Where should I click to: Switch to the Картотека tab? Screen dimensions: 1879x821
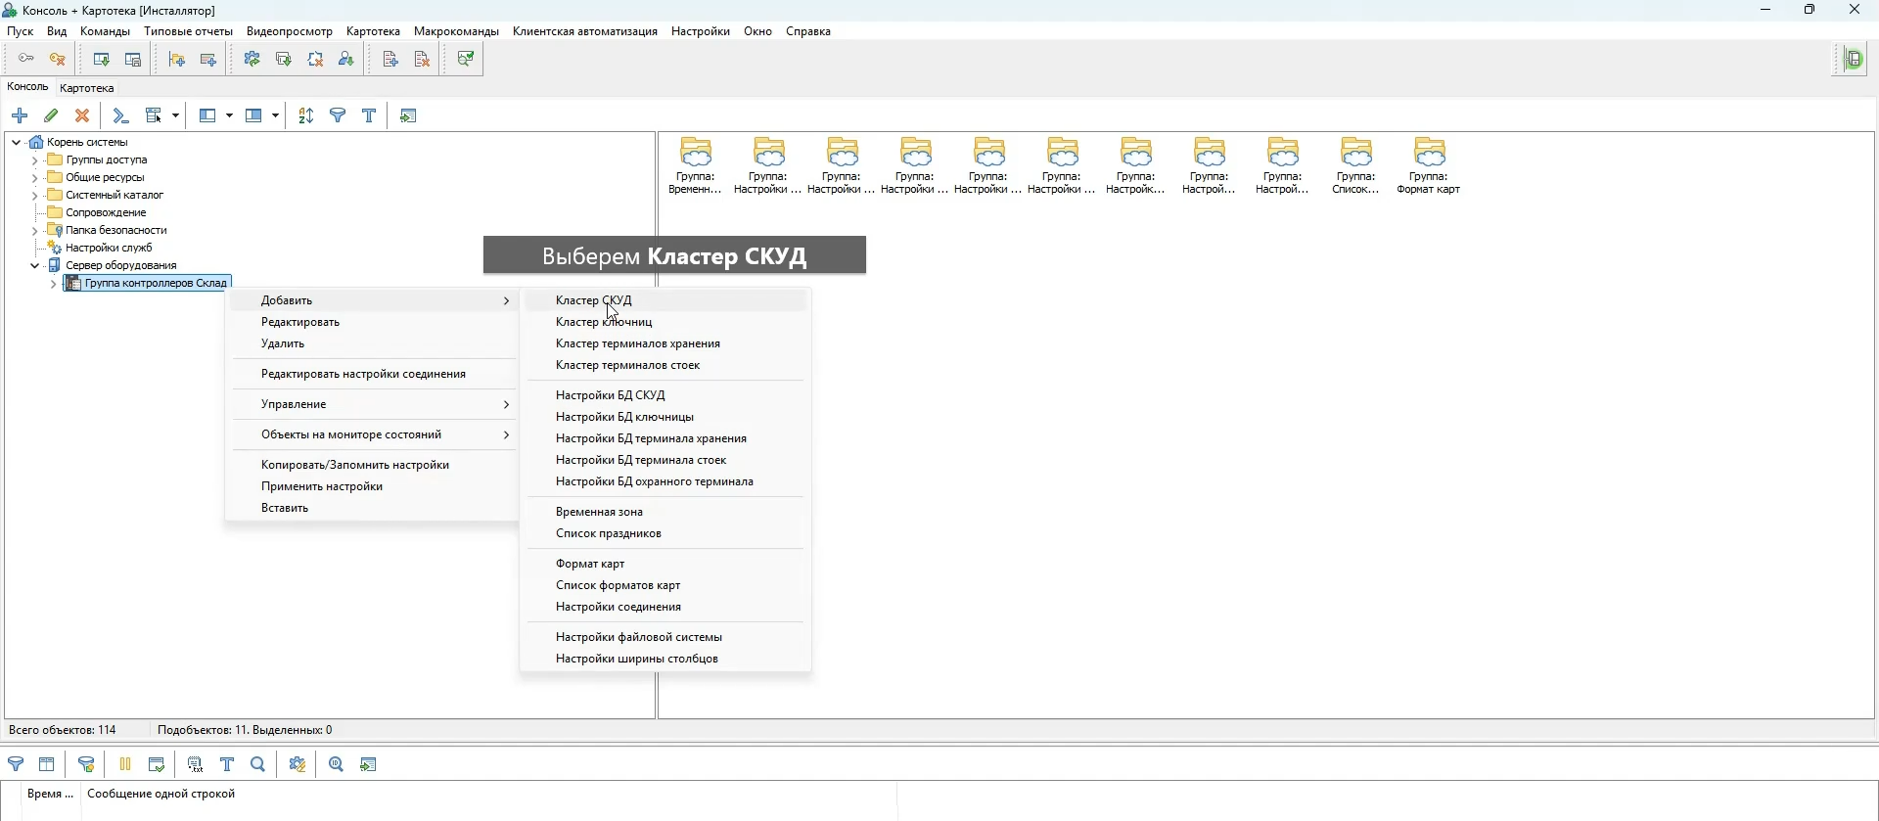(x=87, y=88)
